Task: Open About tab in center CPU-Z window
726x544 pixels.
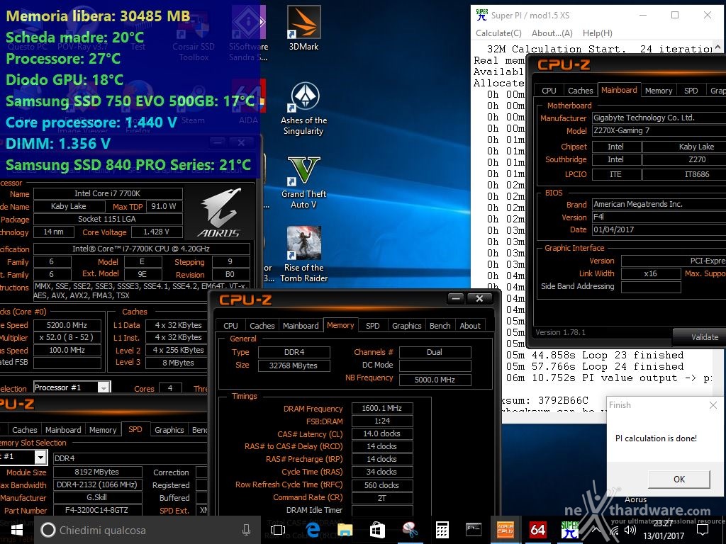Action: click(470, 326)
